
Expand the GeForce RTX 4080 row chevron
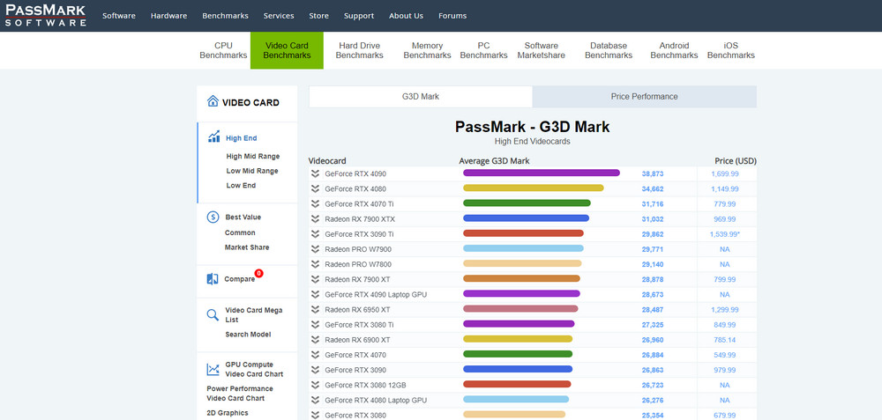coord(315,188)
